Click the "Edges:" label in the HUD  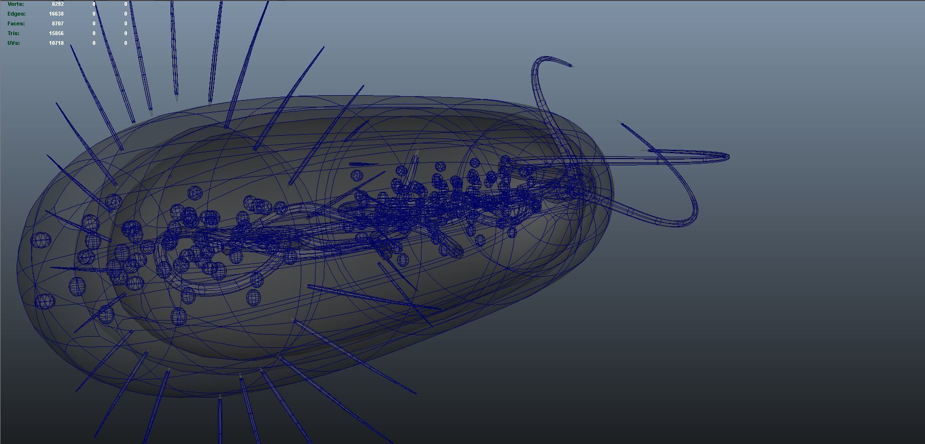[x=17, y=14]
